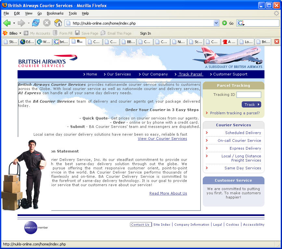Click the Company Information footer link

point(192,224)
